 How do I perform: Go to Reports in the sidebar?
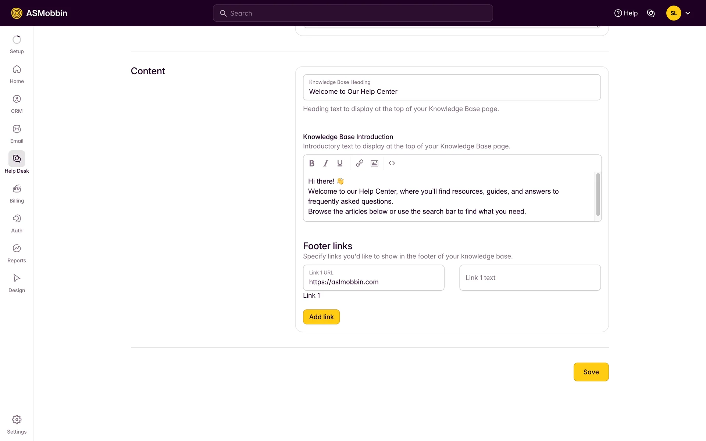click(x=17, y=254)
